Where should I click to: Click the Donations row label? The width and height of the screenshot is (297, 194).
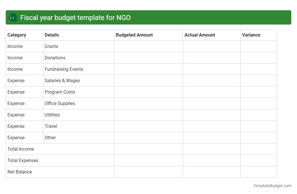[x=55, y=58]
